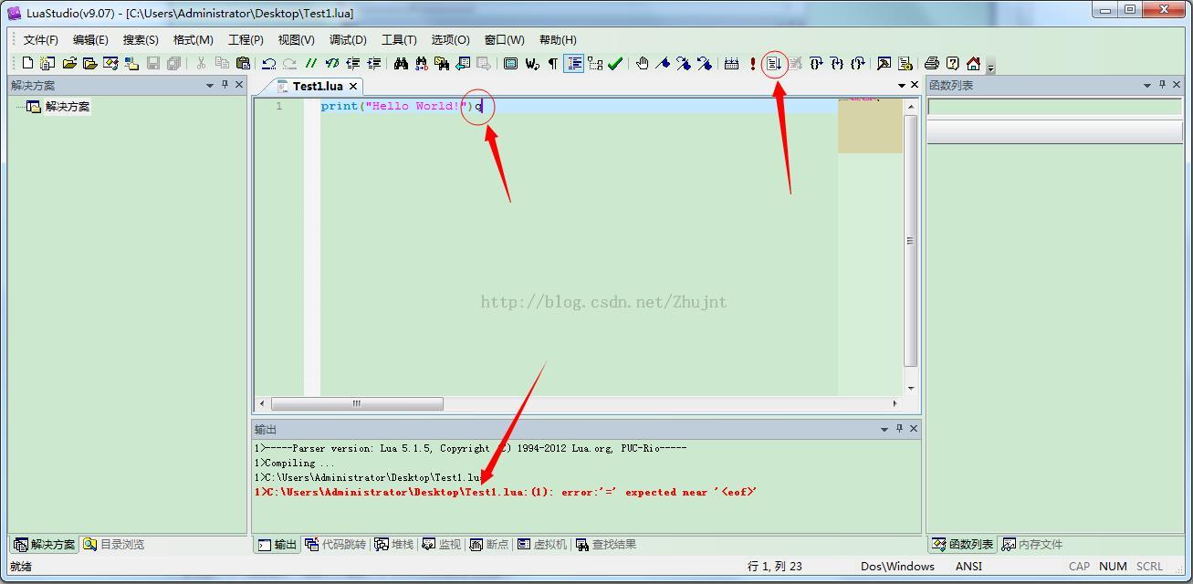Open 函数列表 panel dropdown arrow
The image size is (1193, 584).
tap(1147, 85)
